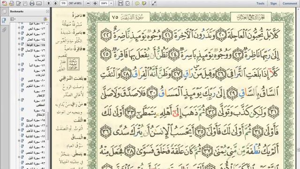Switch to Read Mode via expand arrows icon
The width and height of the screenshot is (300, 169).
(154, 3)
